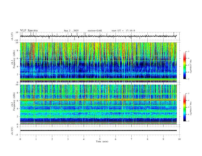This screenshot has width=202, height=156.
Task: Click time axis tick label '9'
Action: point(163,139)
